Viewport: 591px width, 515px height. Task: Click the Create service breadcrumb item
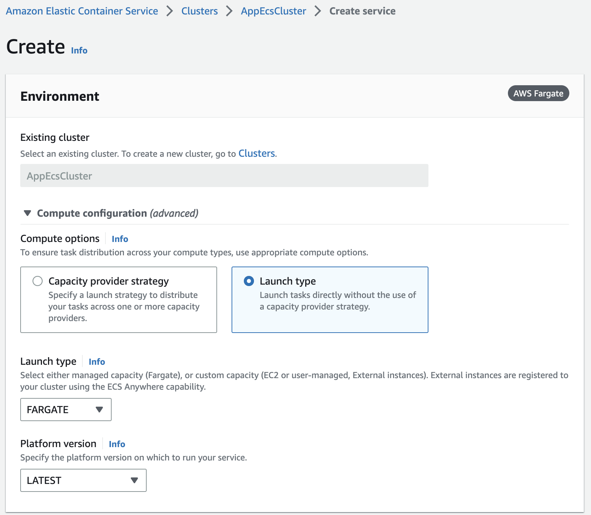coord(362,11)
